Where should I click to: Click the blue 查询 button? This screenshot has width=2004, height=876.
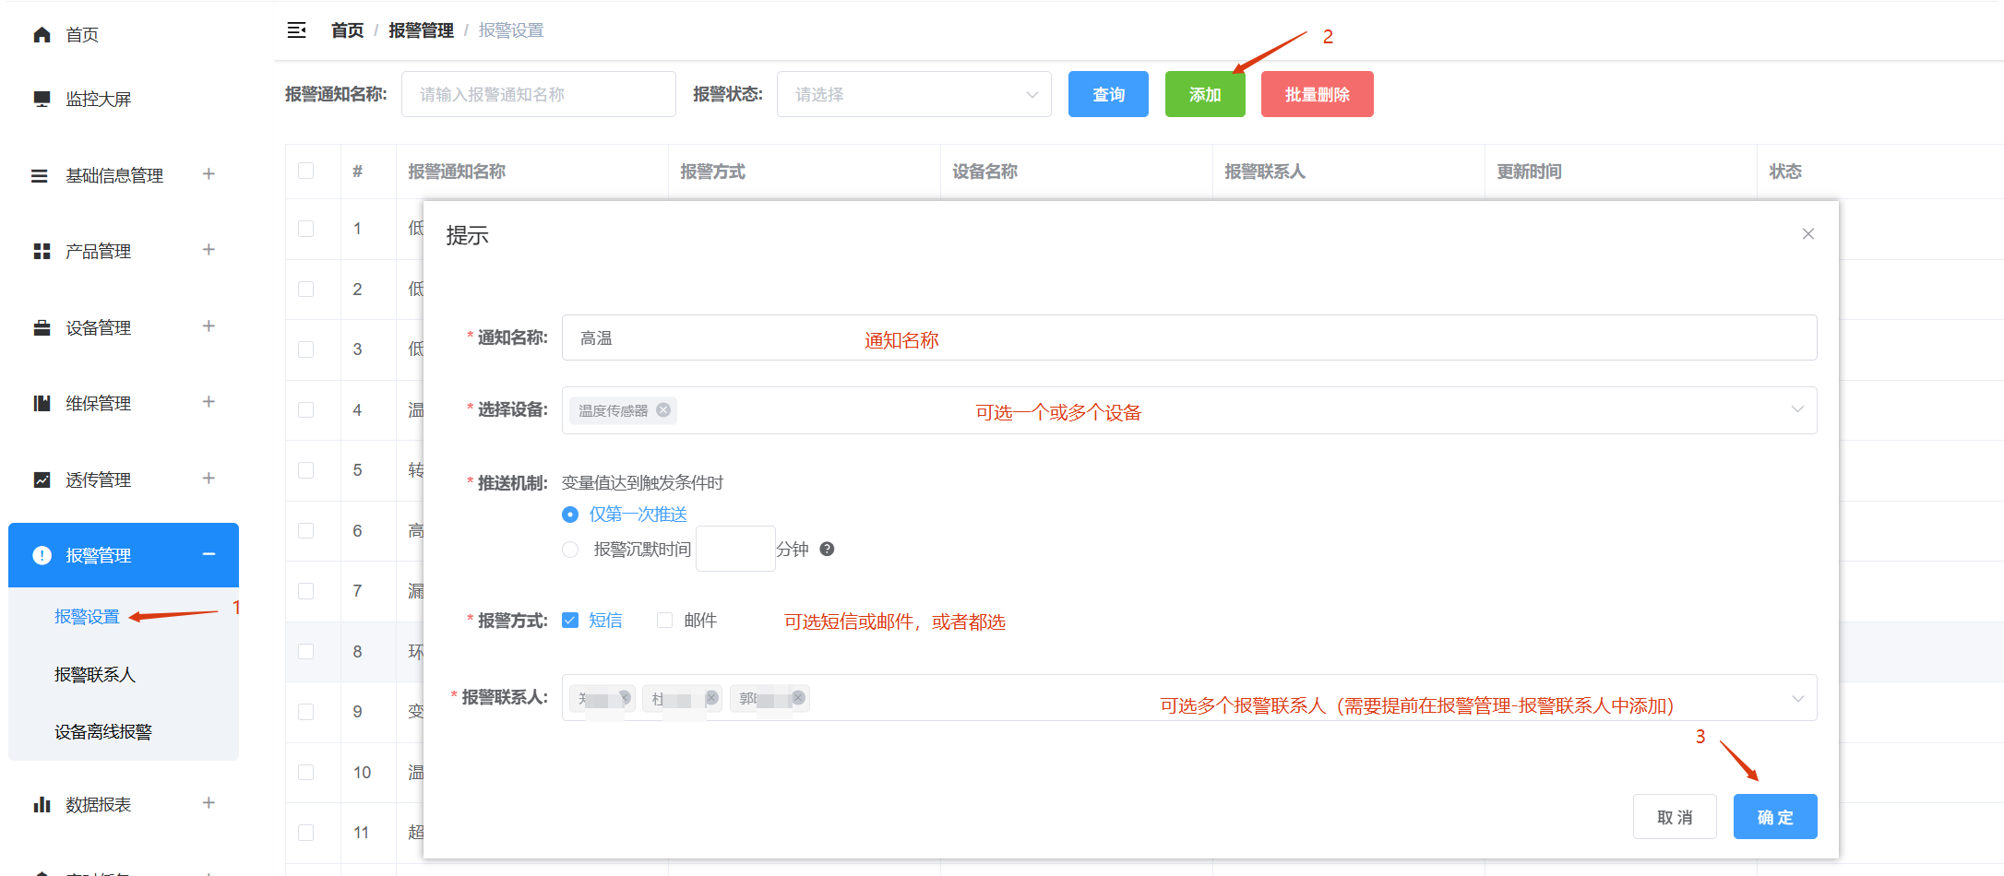1108,94
